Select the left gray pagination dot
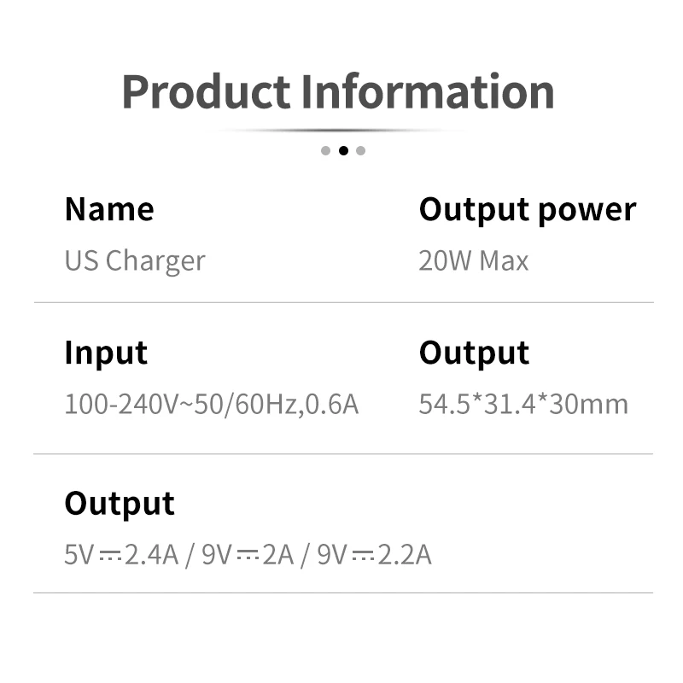Image resolution: width=683 pixels, height=683 pixels. tap(325, 151)
